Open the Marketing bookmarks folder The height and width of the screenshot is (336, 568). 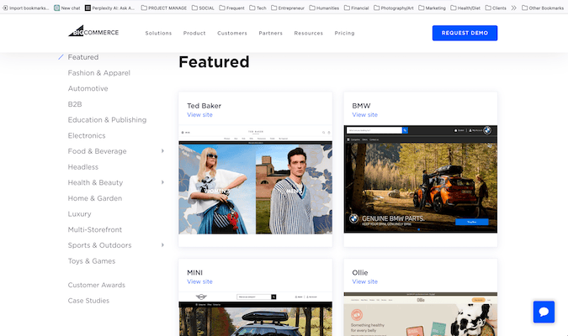(433, 8)
